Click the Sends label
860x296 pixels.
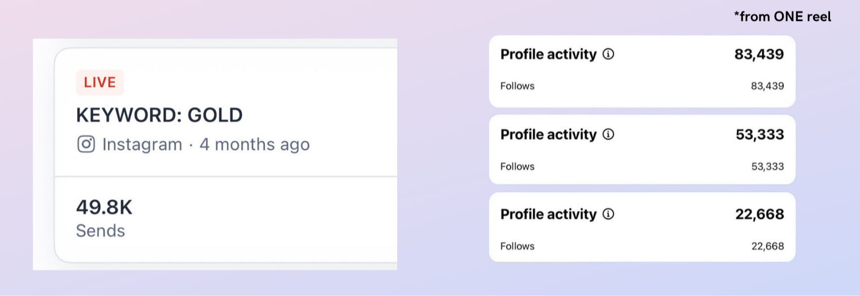pos(101,231)
